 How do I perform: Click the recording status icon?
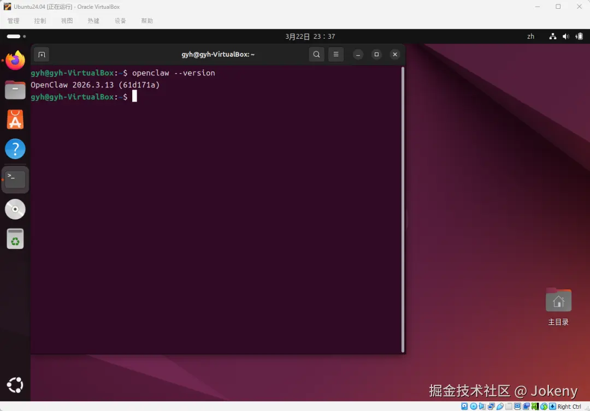click(x=527, y=407)
